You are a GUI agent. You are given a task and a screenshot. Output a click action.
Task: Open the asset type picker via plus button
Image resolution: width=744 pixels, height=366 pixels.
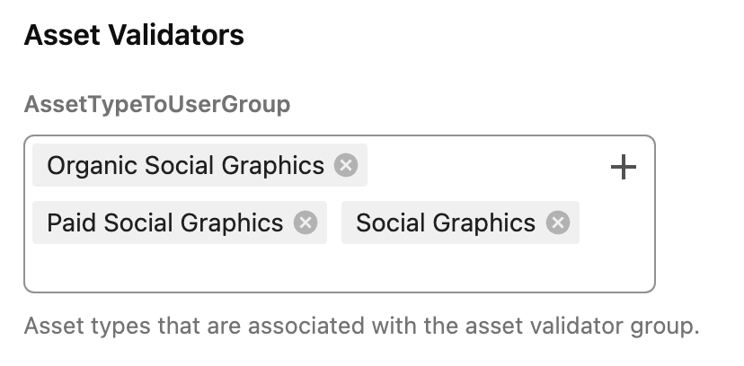coord(623,167)
